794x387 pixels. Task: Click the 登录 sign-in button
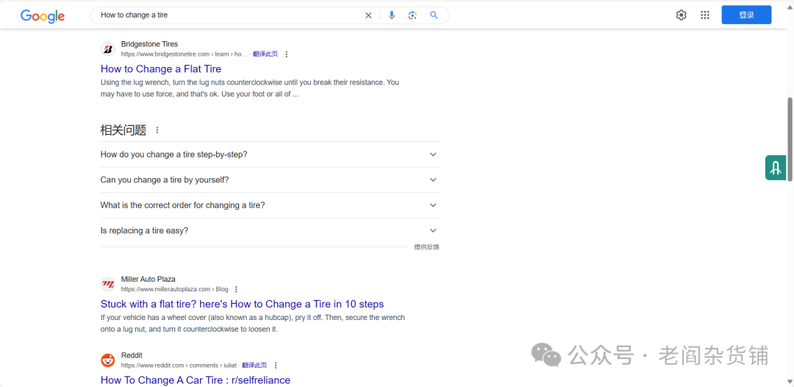coord(746,15)
